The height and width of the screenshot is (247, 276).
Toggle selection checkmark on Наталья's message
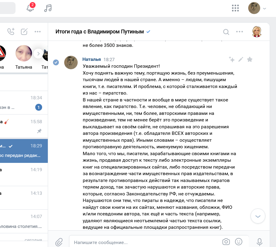click(x=56, y=62)
